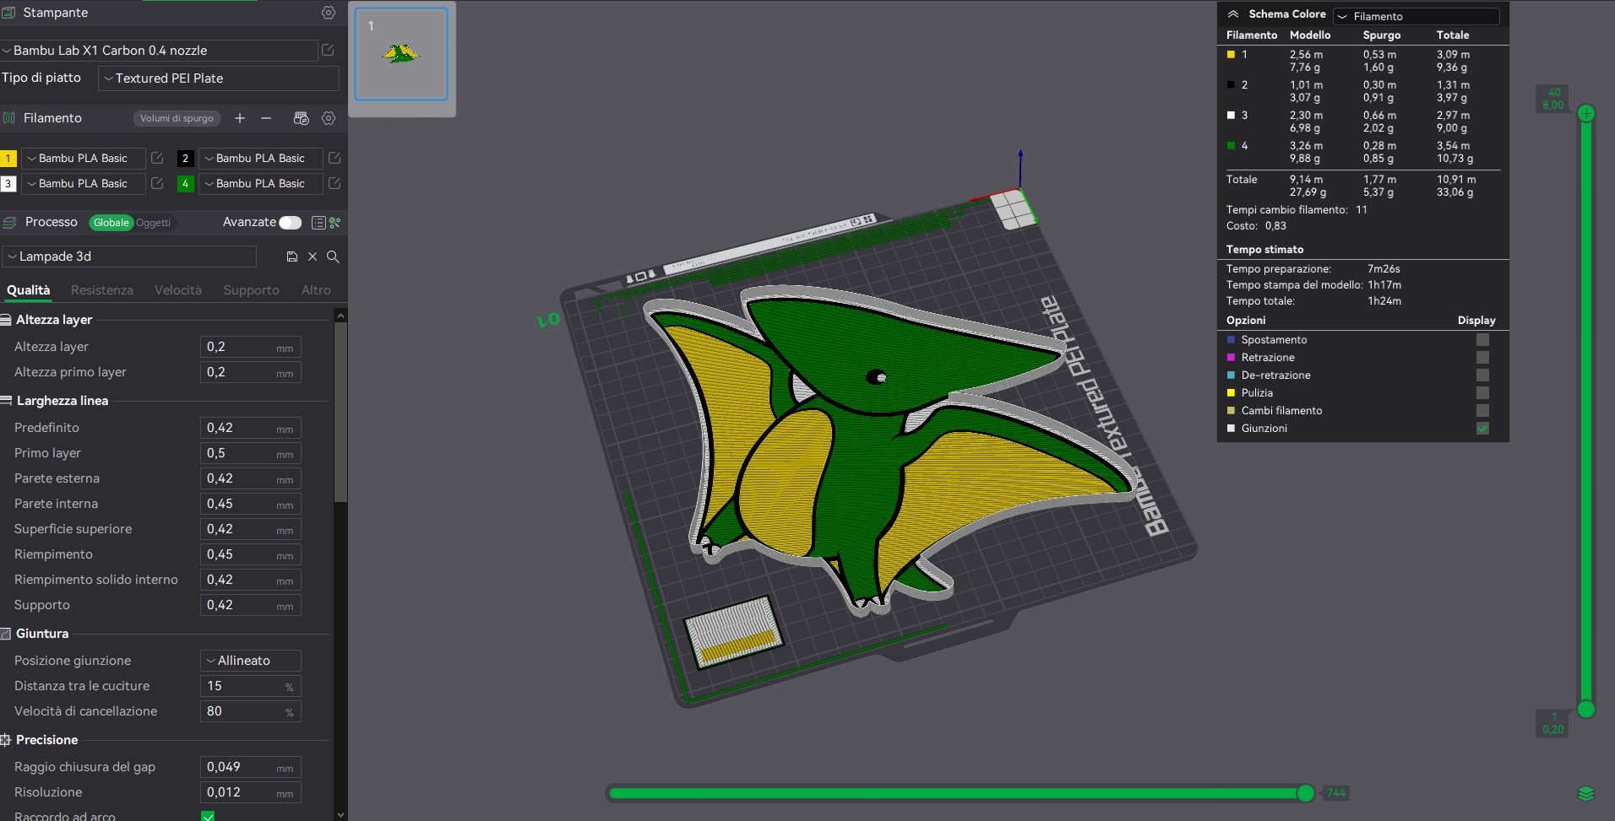
Task: Select the Globale process mode
Action: tap(111, 223)
